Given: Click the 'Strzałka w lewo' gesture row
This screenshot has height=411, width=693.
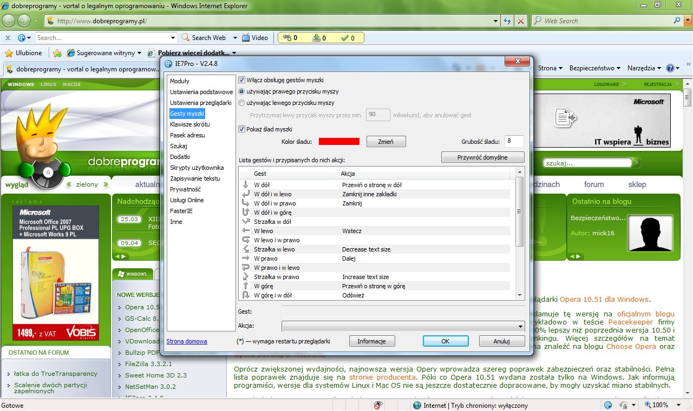Looking at the screenshot, I should pyautogui.click(x=375, y=249).
